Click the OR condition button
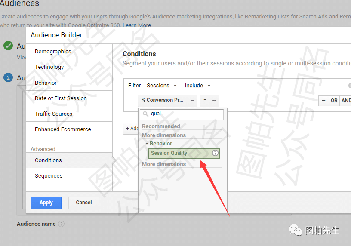Image resolution: width=351 pixels, height=246 pixels. pos(334,101)
